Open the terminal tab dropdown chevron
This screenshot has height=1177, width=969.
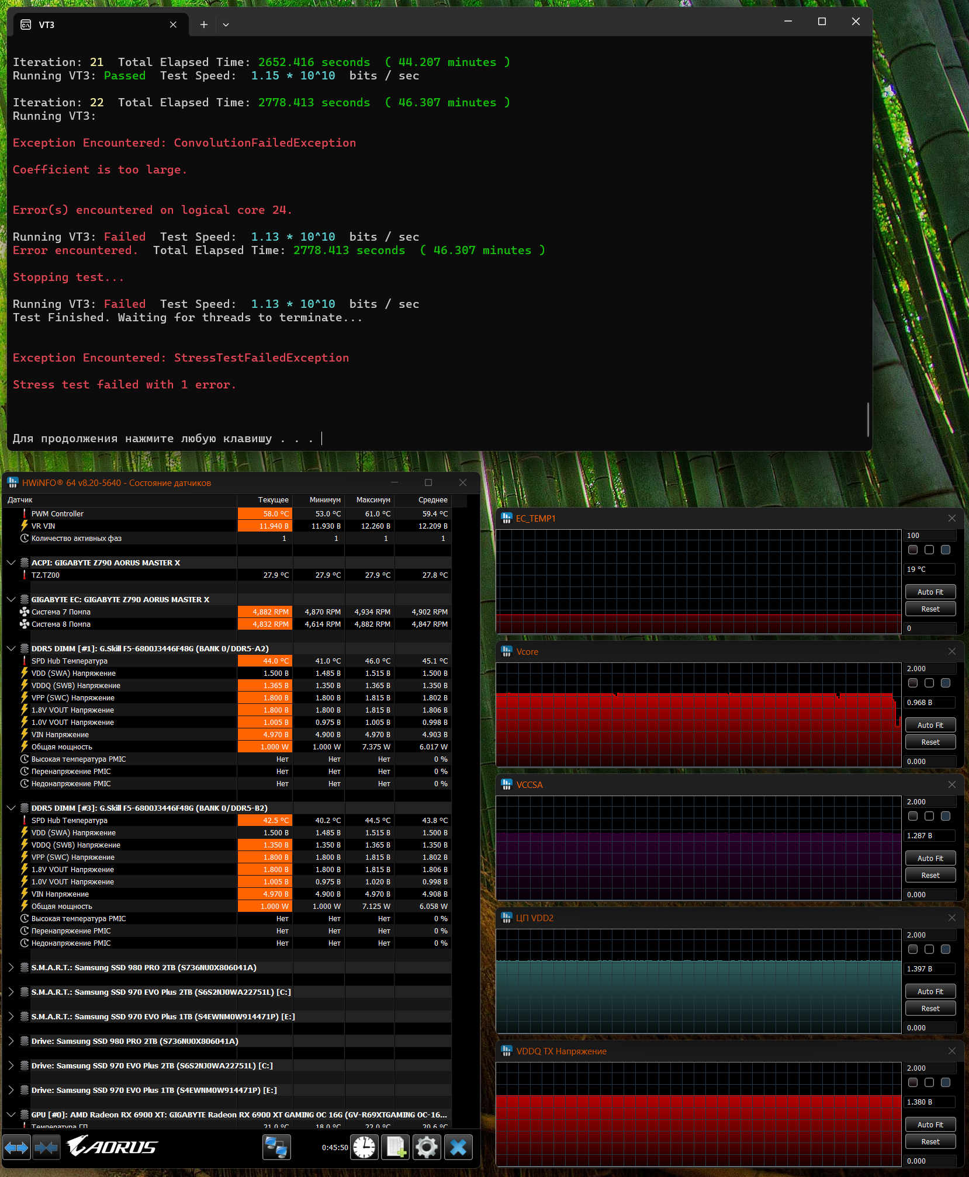(x=226, y=25)
